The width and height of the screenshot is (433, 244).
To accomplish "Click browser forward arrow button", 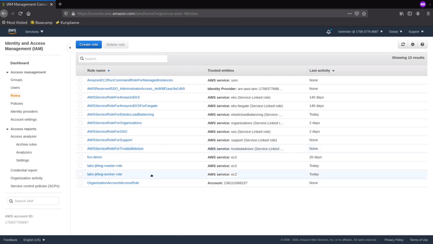I will pos(12,14).
